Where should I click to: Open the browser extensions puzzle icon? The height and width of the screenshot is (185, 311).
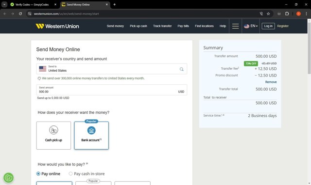click(x=287, y=14)
